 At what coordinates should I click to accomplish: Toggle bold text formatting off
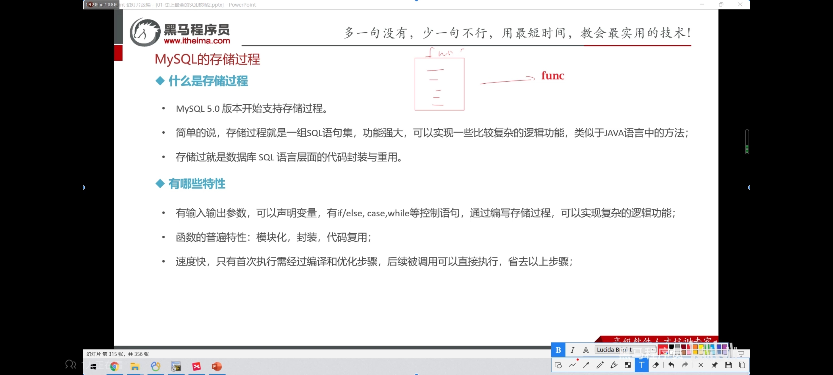pyautogui.click(x=558, y=350)
